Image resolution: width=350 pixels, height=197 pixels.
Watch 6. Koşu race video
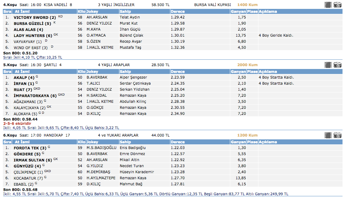[328, 135]
